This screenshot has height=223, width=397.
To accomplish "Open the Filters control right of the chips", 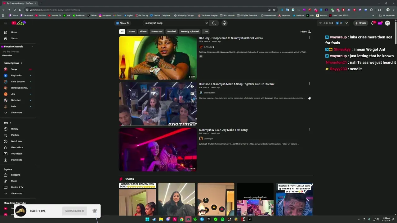I will pos(306,32).
